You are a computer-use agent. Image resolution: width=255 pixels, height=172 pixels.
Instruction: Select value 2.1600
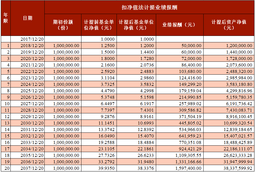coord(99,65)
